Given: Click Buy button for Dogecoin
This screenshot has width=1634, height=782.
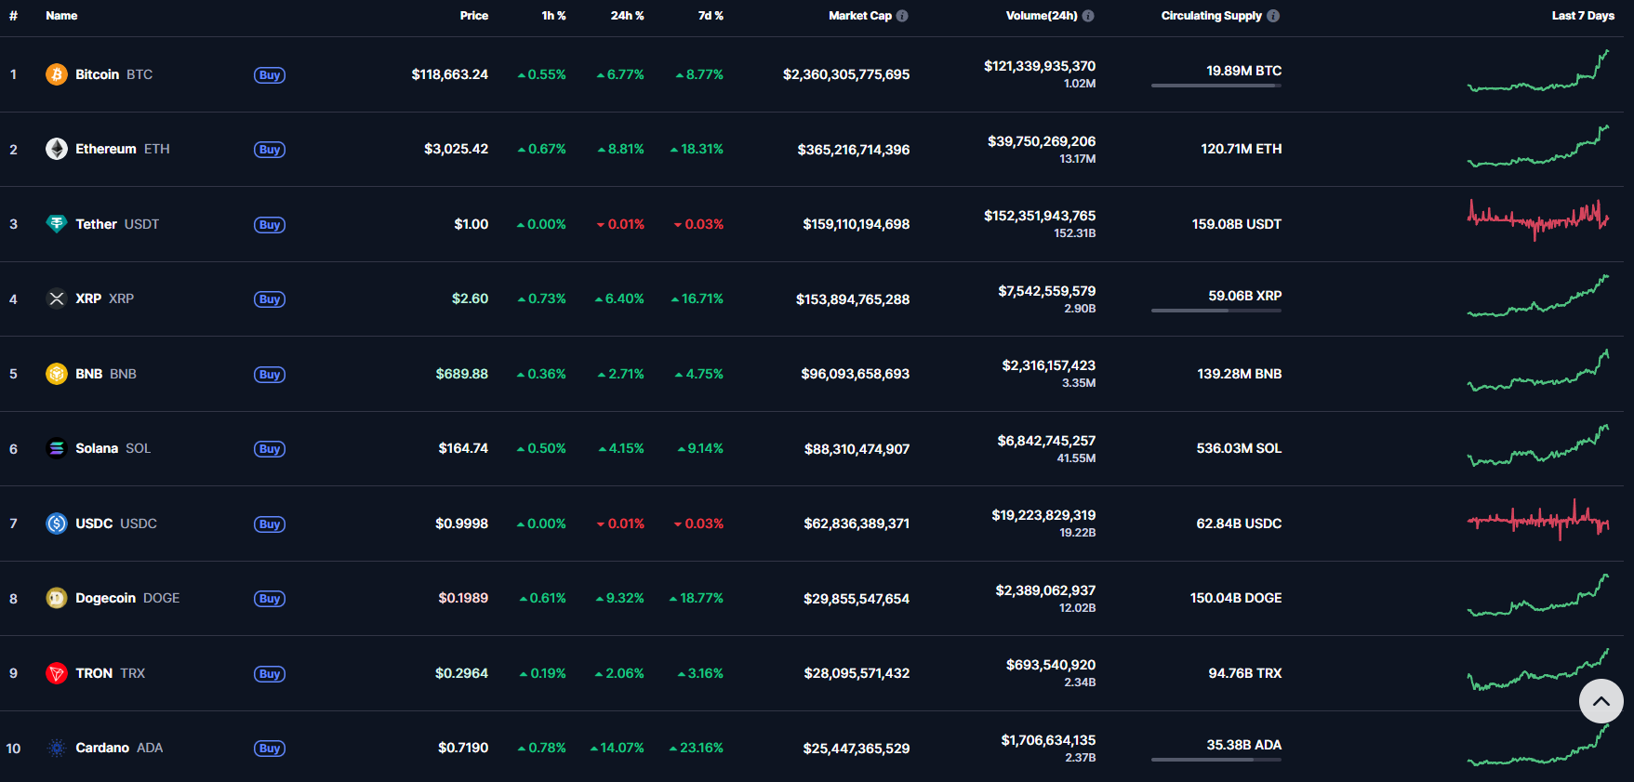Looking at the screenshot, I should pyautogui.click(x=270, y=599).
